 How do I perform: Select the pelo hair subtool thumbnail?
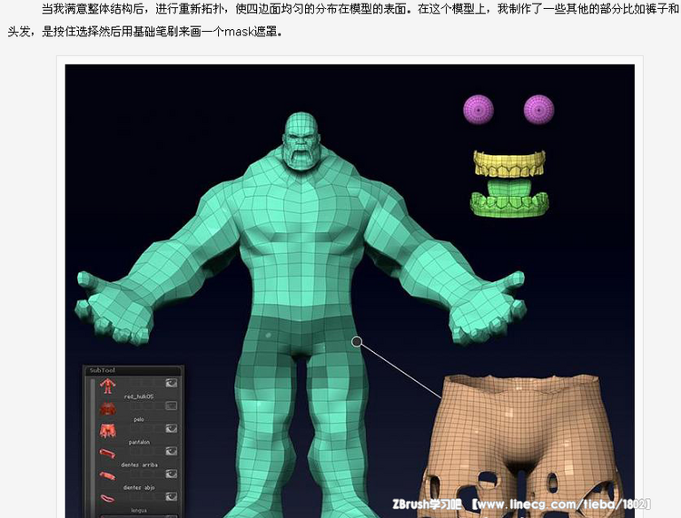pos(107,408)
